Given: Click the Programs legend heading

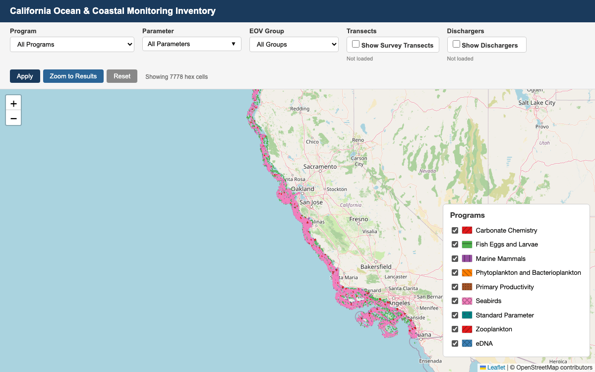Looking at the screenshot, I should (468, 215).
